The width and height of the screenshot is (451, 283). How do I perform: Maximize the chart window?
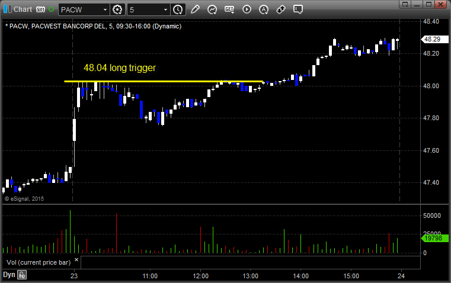click(x=428, y=4)
